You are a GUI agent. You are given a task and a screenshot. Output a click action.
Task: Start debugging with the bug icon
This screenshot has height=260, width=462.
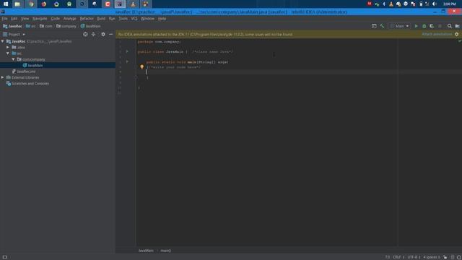[x=424, y=26]
